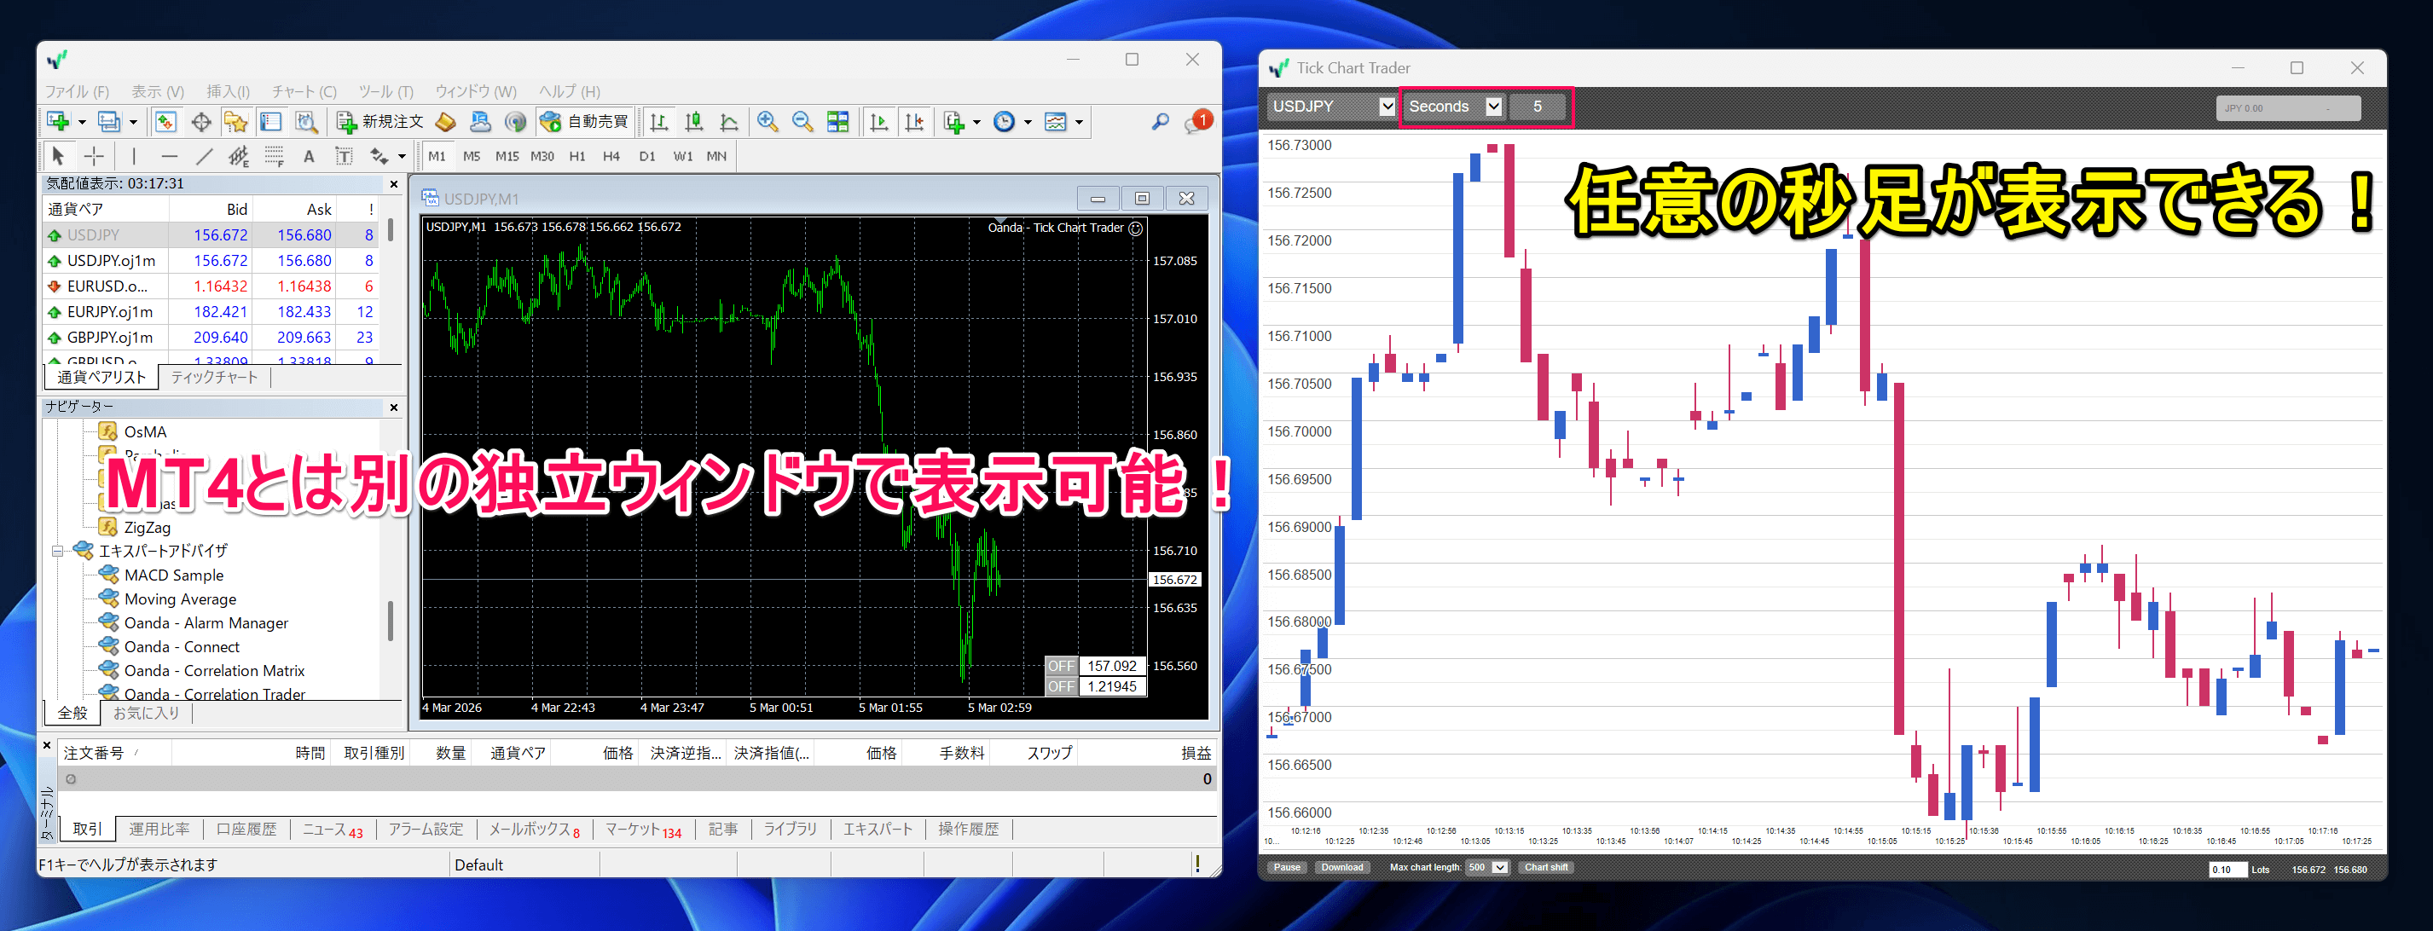Image resolution: width=2433 pixels, height=931 pixels.
Task: Select the Text label tool
Action: (x=344, y=156)
